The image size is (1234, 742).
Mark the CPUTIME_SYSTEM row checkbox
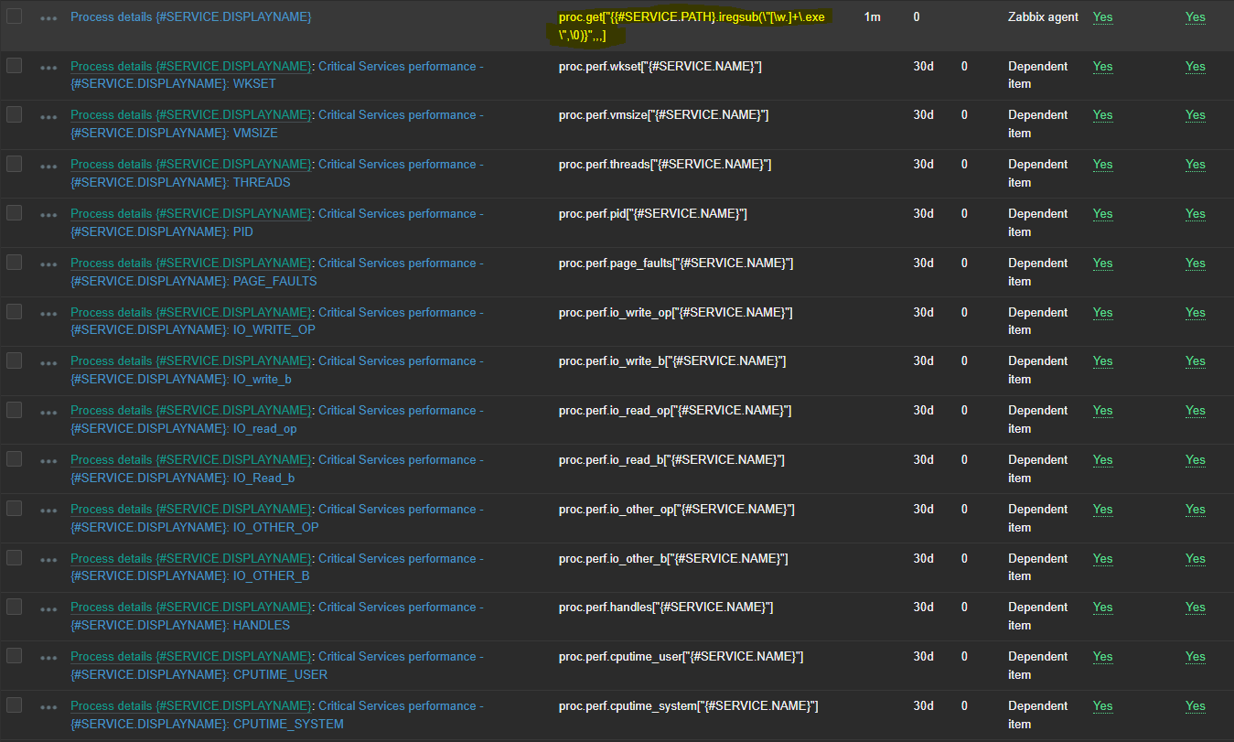pyautogui.click(x=14, y=705)
